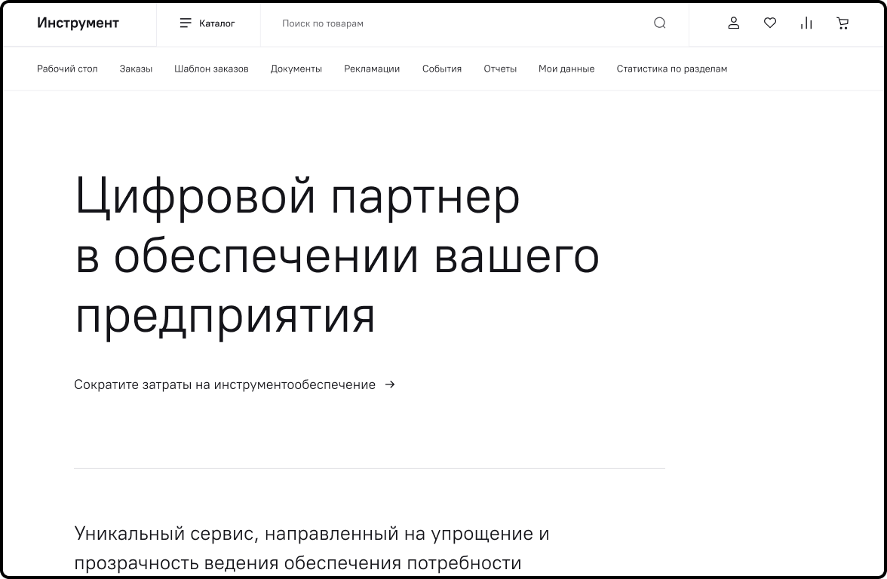This screenshot has height=579, width=887.
Task: Open the Заказы section
Action: tap(136, 69)
